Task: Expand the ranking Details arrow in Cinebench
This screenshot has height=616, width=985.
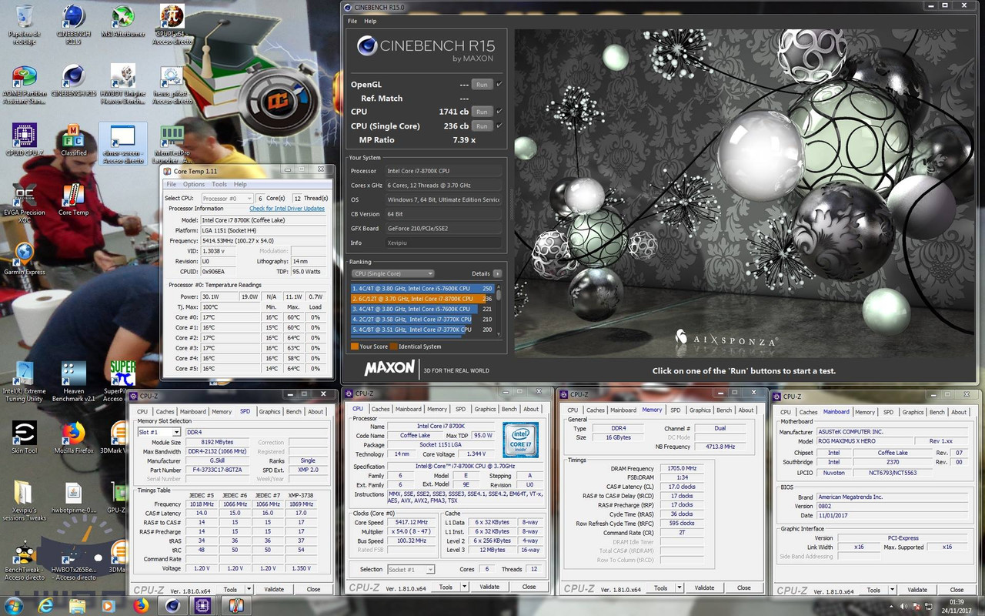Action: 497,273
